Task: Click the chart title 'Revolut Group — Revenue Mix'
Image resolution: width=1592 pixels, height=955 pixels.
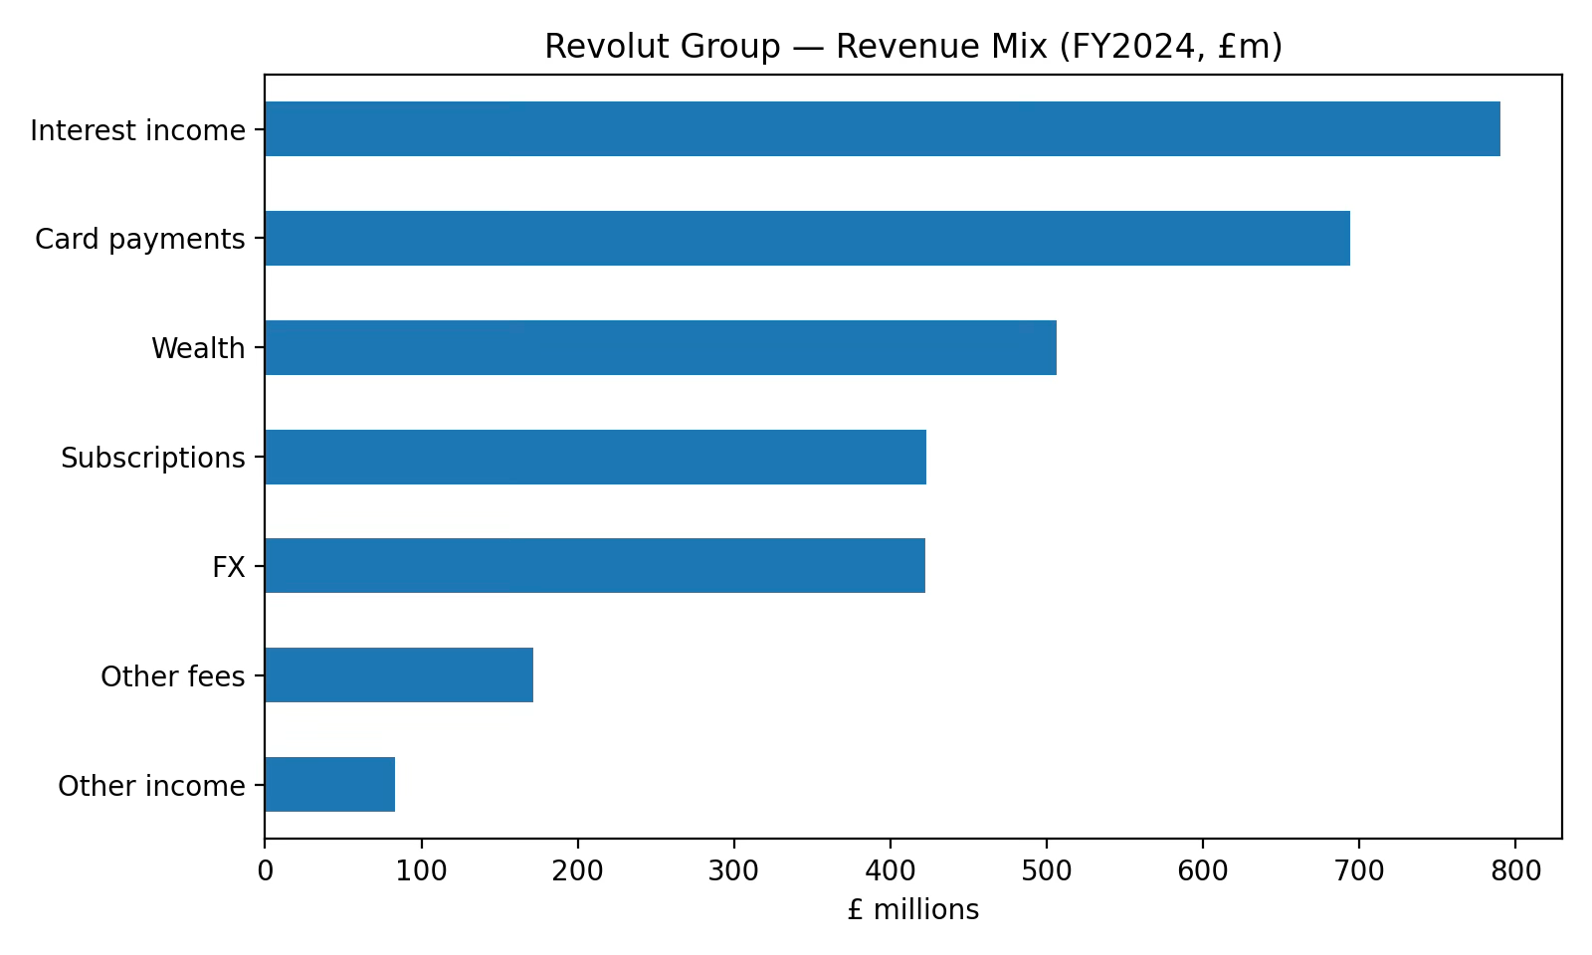Action: click(x=912, y=47)
